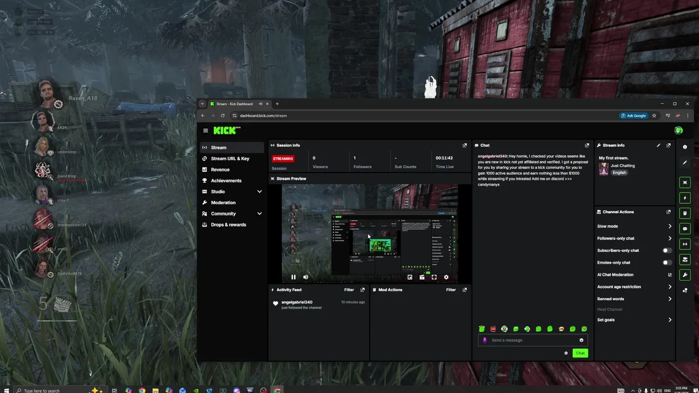Open the Revenue page

click(x=232, y=170)
